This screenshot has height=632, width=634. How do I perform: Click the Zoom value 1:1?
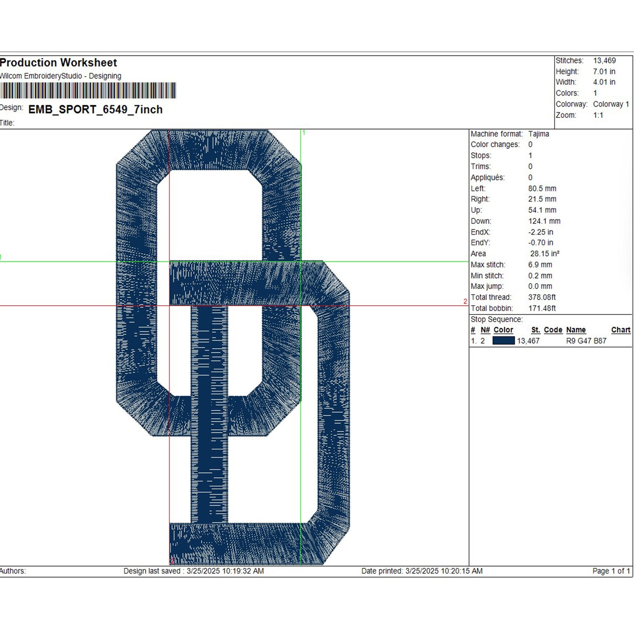(x=598, y=115)
